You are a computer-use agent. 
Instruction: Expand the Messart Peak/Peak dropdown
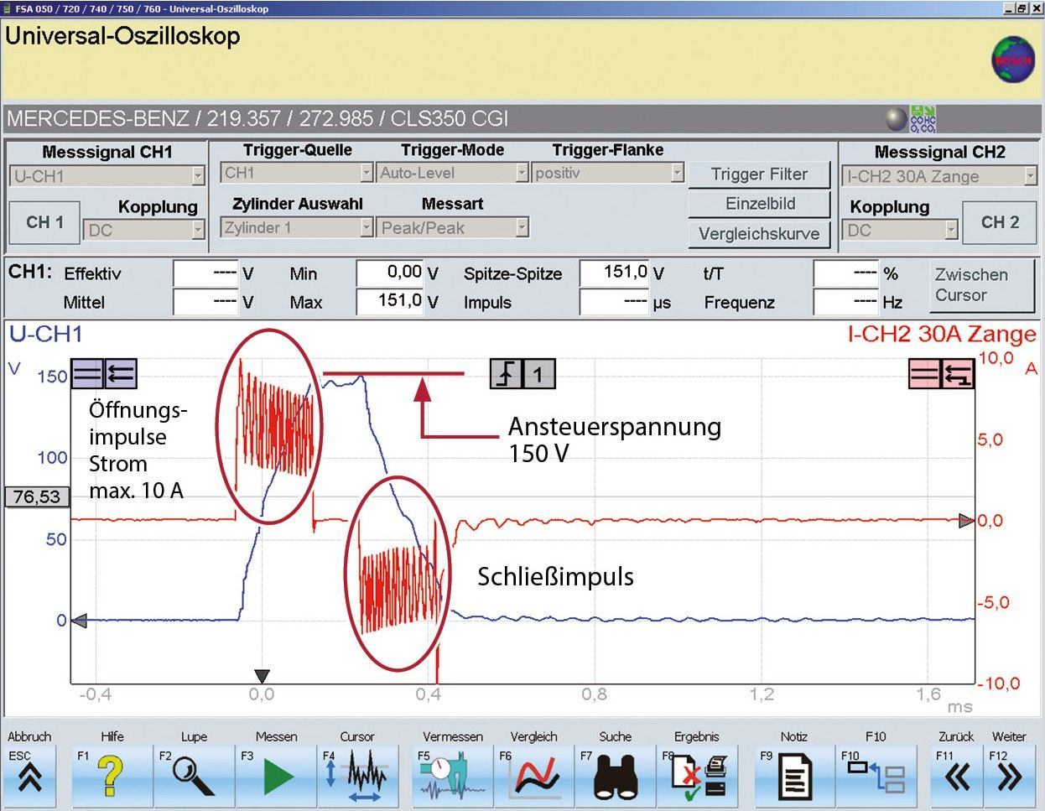pyautogui.click(x=522, y=227)
